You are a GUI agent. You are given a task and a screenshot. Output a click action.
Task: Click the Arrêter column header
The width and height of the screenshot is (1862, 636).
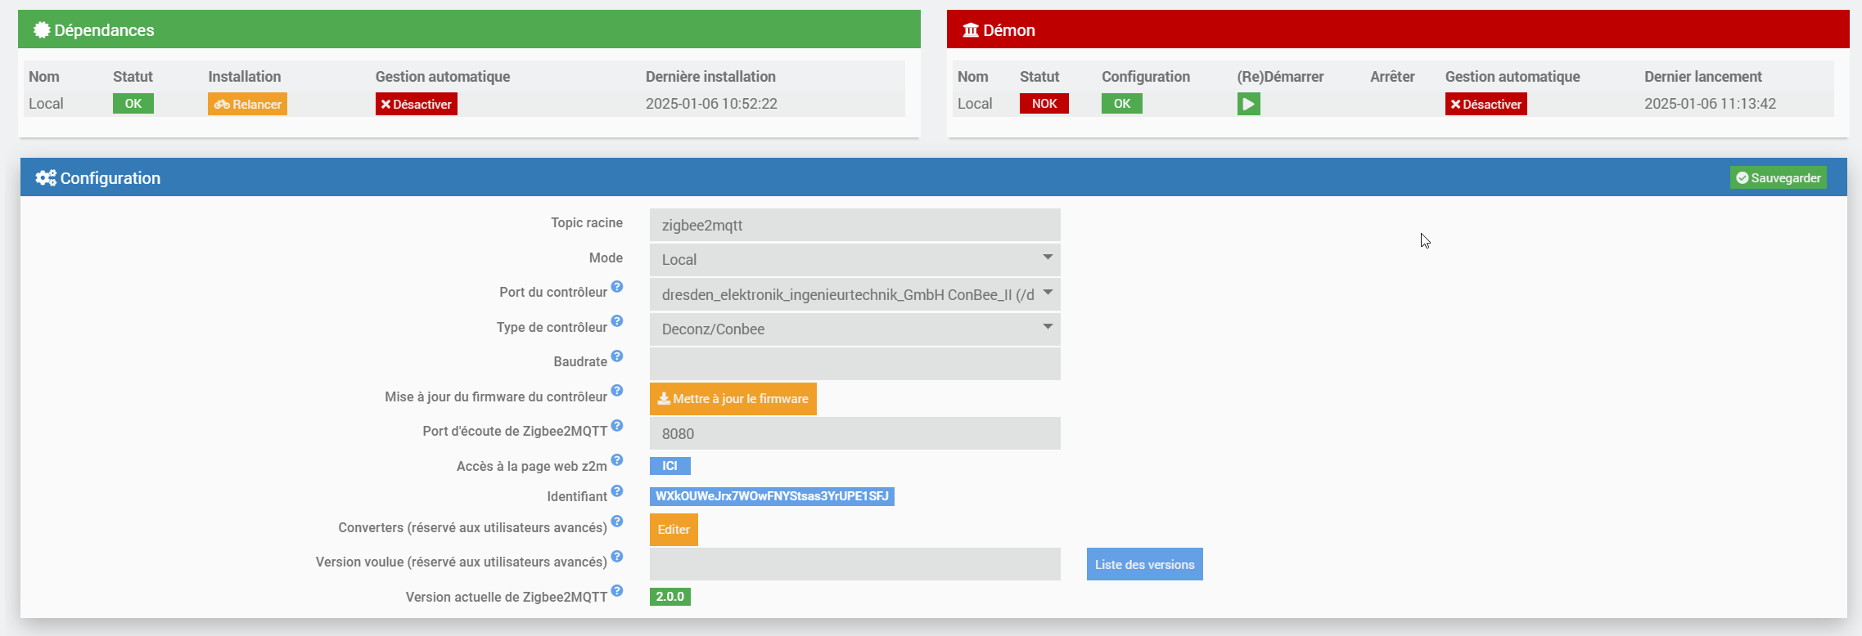(x=1392, y=77)
